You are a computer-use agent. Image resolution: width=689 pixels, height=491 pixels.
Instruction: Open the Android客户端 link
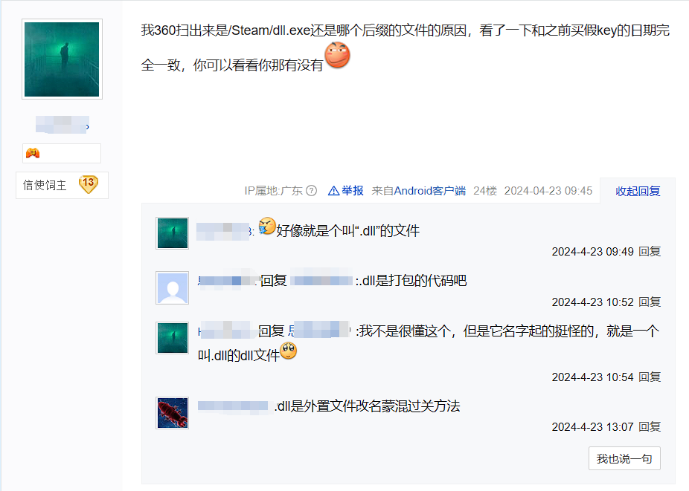(430, 191)
